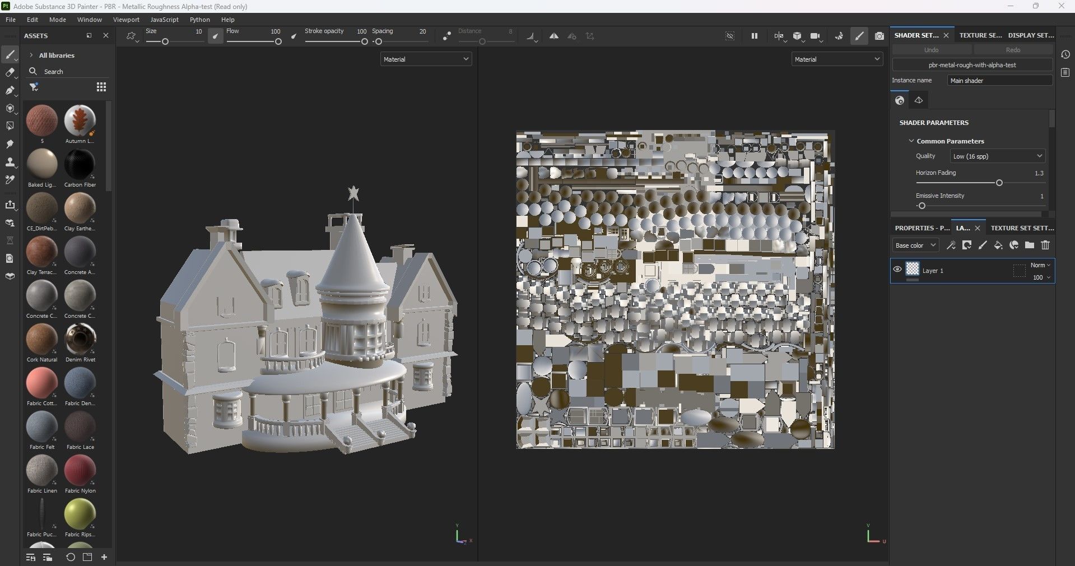Select the Smudge tool
Viewport: 1075px width, 566px height.
point(10,145)
